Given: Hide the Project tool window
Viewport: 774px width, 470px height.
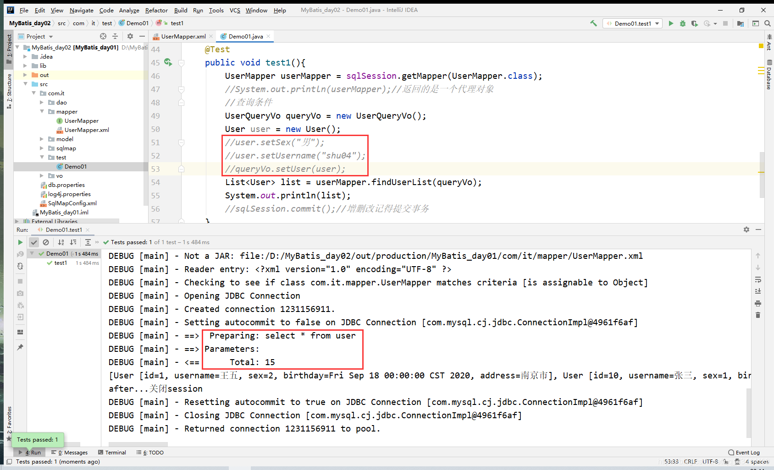Looking at the screenshot, I should [142, 36].
